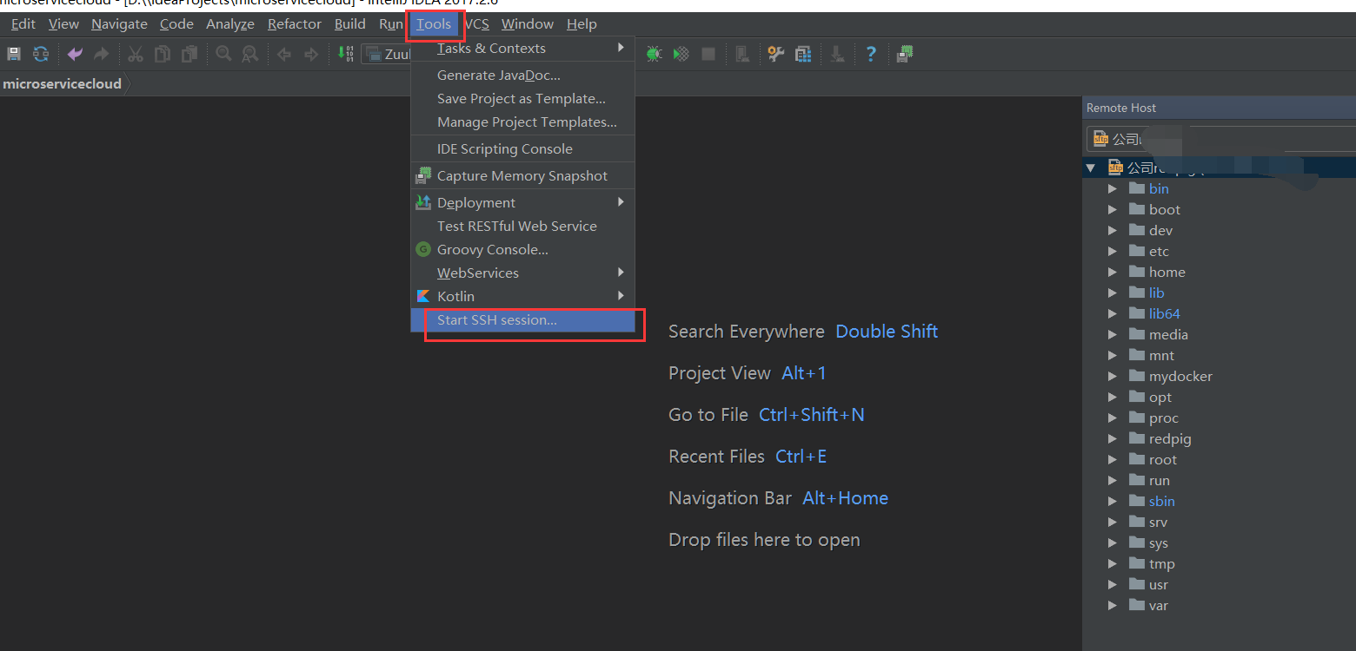Click the Save All toolbar icon
Image resolution: width=1356 pixels, height=651 pixels.
point(14,54)
